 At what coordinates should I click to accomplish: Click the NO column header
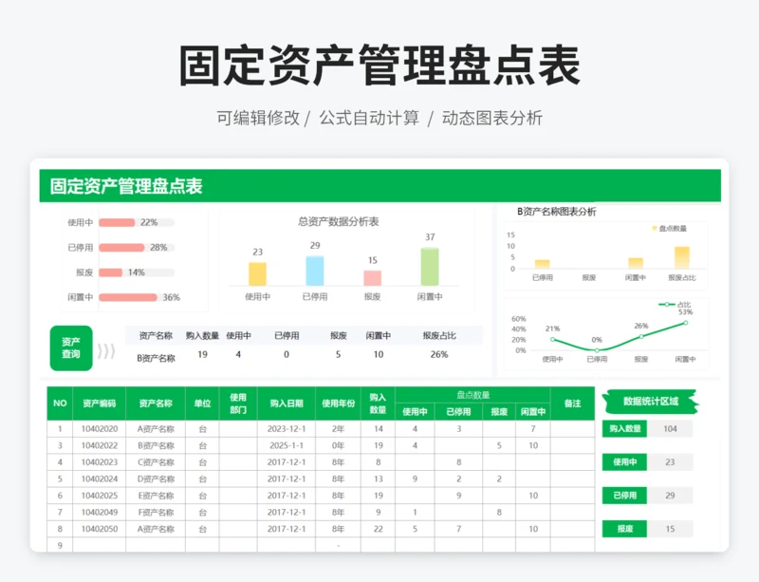coord(60,404)
